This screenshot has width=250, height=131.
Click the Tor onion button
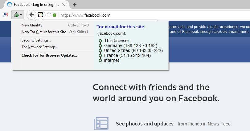[16, 15]
